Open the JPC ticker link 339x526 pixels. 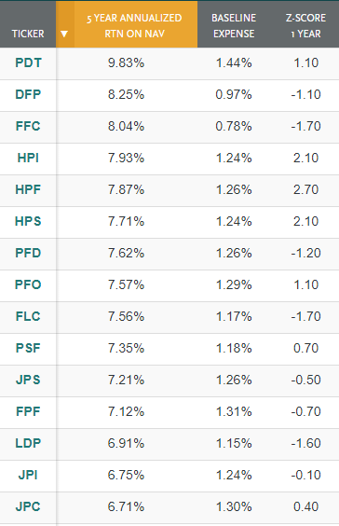pos(28,506)
